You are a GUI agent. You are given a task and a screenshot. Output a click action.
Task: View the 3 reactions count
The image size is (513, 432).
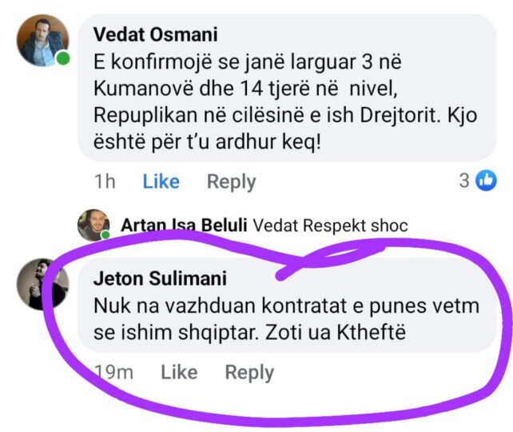point(463,182)
